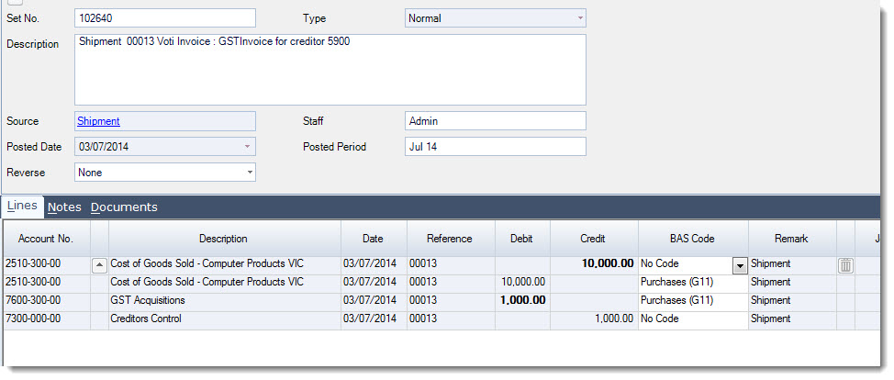
Task: Click the BAS Code column header
Action: [x=692, y=239]
